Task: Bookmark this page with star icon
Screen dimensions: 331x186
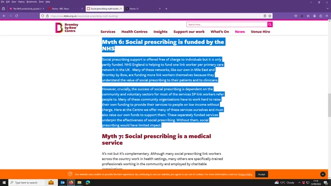Action: tap(270, 16)
